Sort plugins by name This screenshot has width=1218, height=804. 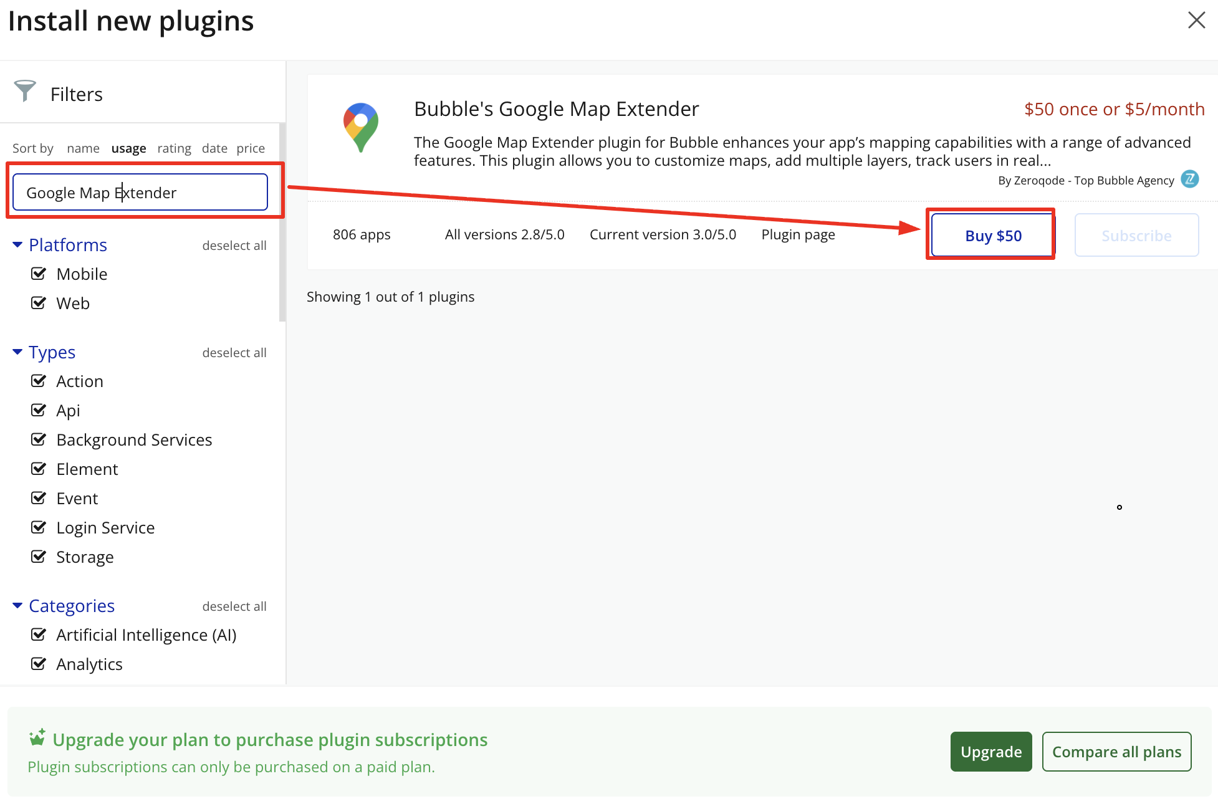point(83,148)
